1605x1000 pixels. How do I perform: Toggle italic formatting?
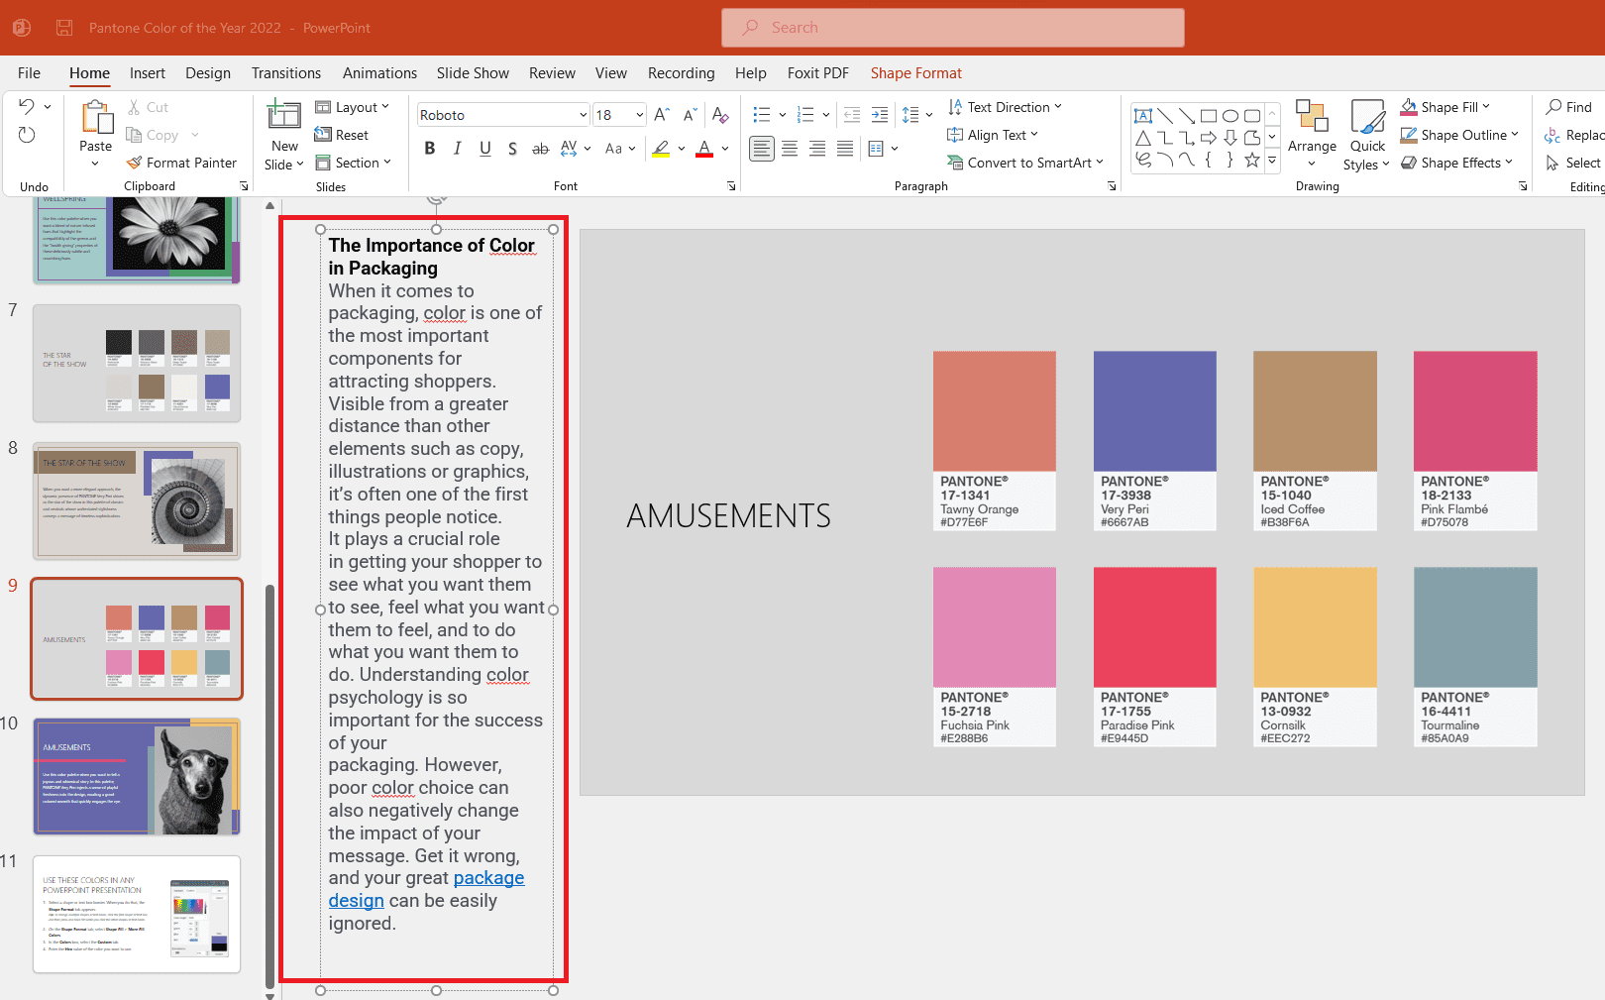[x=457, y=149]
